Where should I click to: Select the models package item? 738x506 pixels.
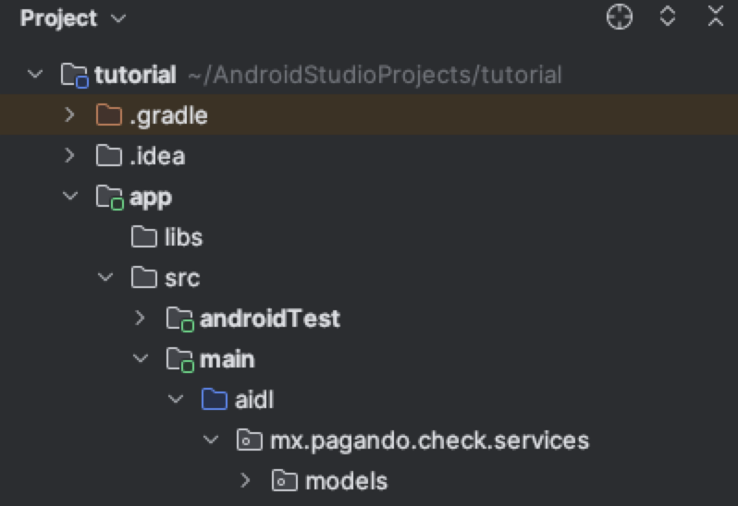point(346,481)
